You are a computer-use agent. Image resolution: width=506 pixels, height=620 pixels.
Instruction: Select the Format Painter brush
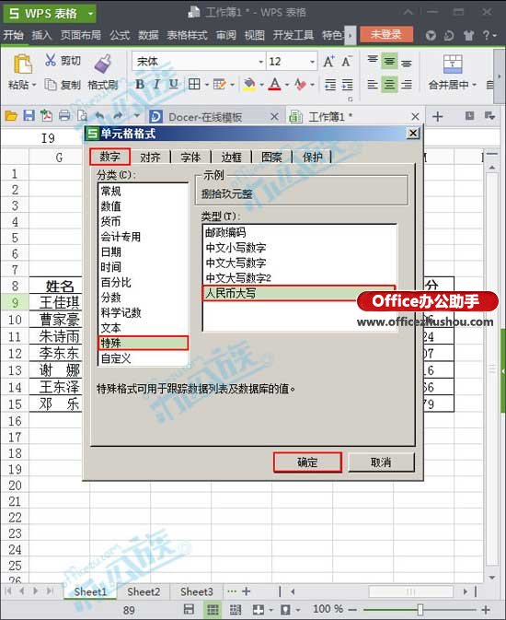[x=103, y=64]
